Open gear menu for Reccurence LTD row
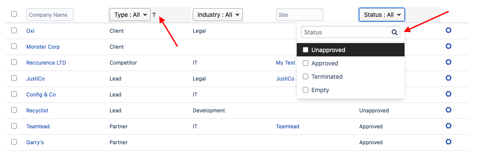The image size is (477, 155). coord(448,62)
